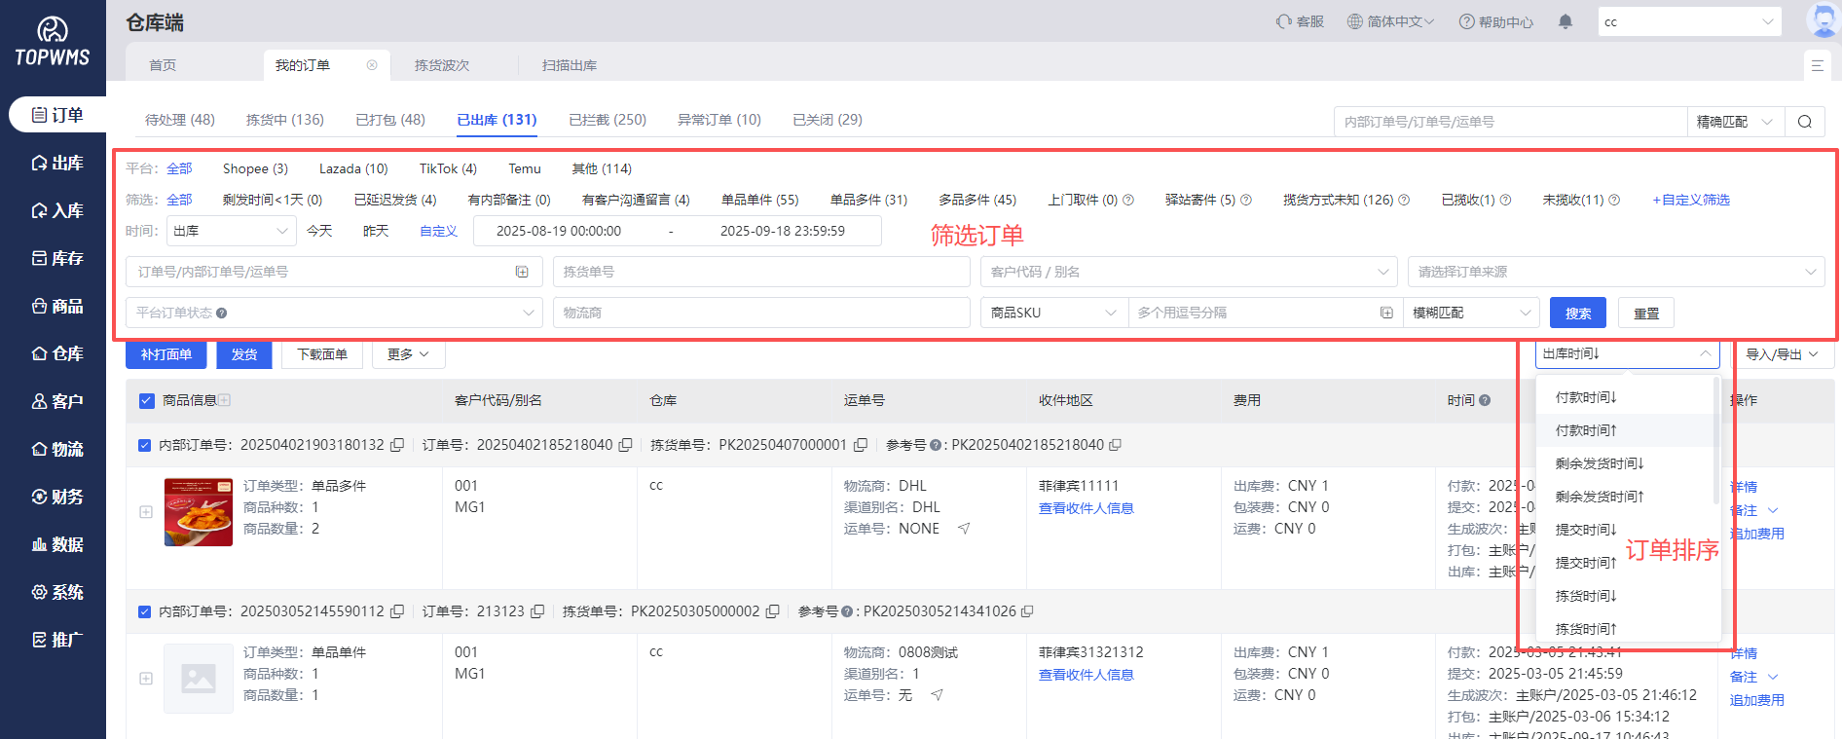The height and width of the screenshot is (739, 1842).
Task: Toggle the select-all checkbox in table header
Action: tap(147, 400)
